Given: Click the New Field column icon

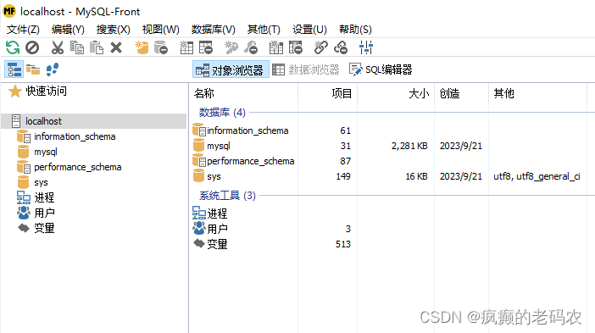Looking at the screenshot, I should click(275, 47).
